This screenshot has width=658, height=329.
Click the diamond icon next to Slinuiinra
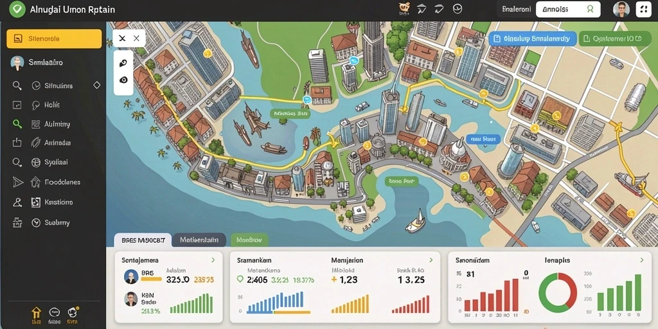click(97, 85)
